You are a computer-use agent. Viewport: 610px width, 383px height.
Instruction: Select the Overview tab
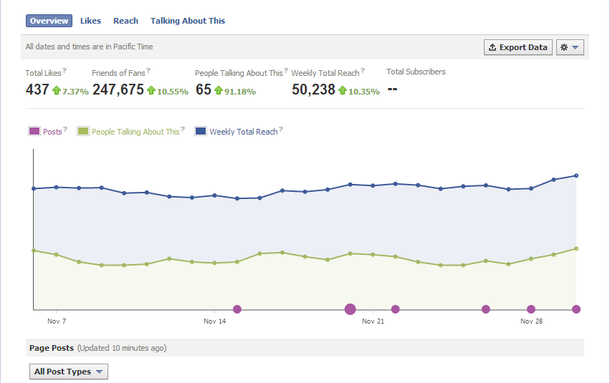(x=49, y=21)
